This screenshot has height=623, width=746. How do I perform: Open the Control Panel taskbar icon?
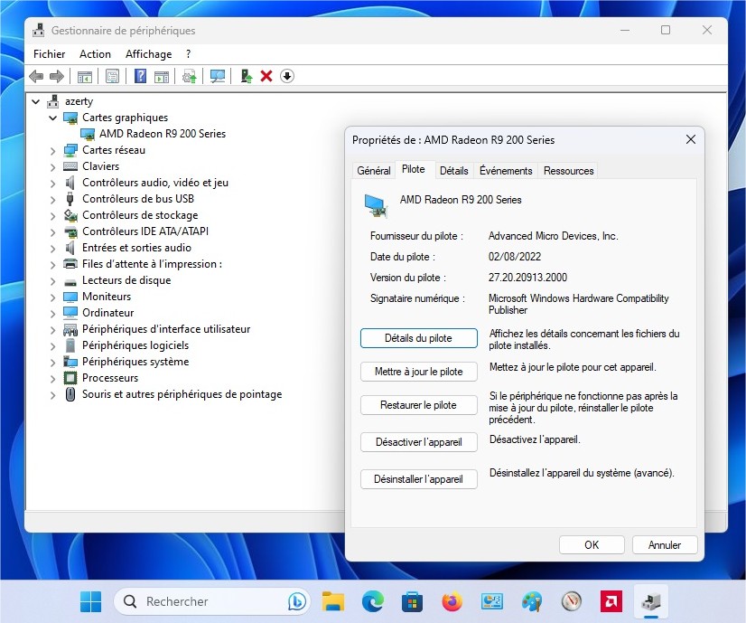[492, 601]
